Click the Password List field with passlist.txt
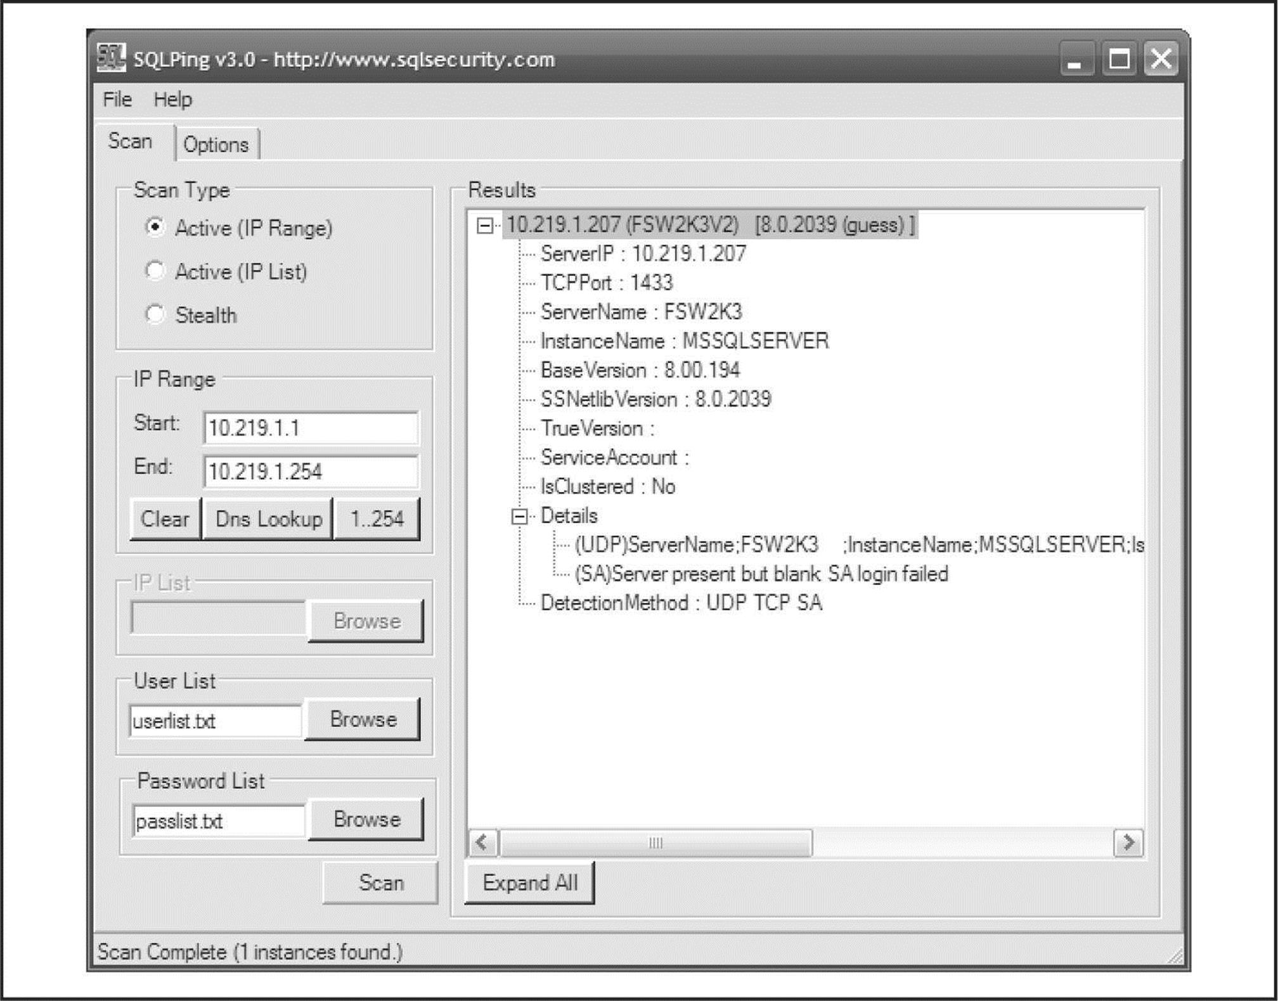This screenshot has width=1278, height=1001. click(x=219, y=821)
